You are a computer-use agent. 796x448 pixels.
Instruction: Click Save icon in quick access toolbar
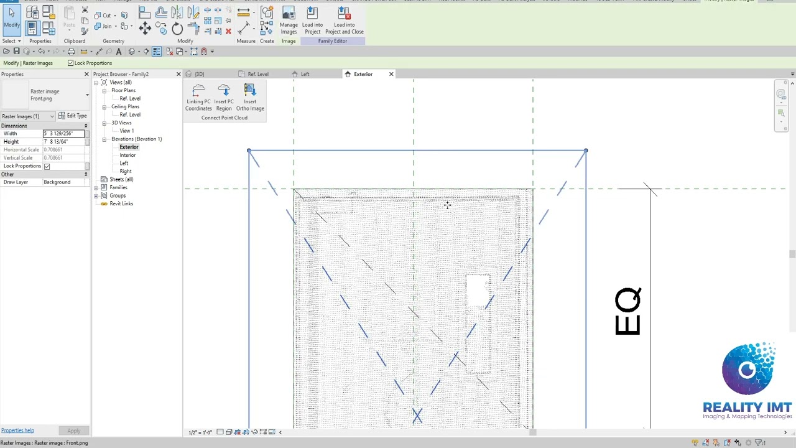17,52
